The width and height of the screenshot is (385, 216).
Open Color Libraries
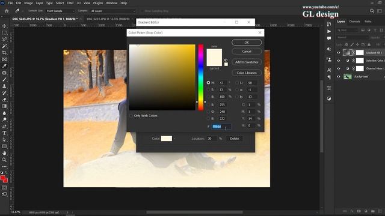[x=247, y=73]
